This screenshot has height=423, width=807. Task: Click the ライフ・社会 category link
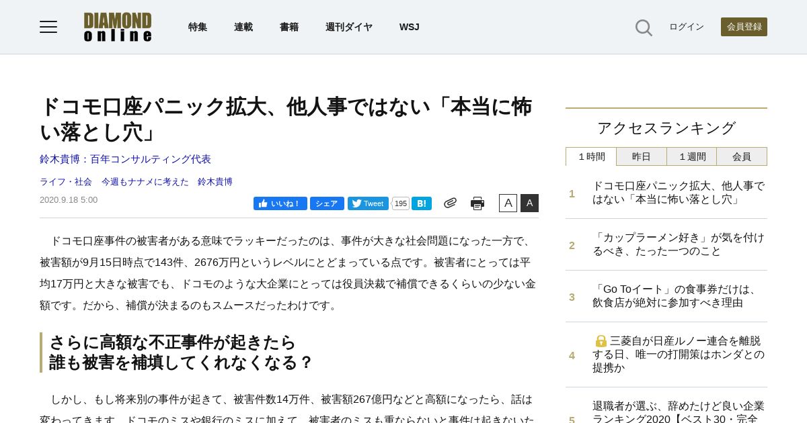pyautogui.click(x=66, y=181)
